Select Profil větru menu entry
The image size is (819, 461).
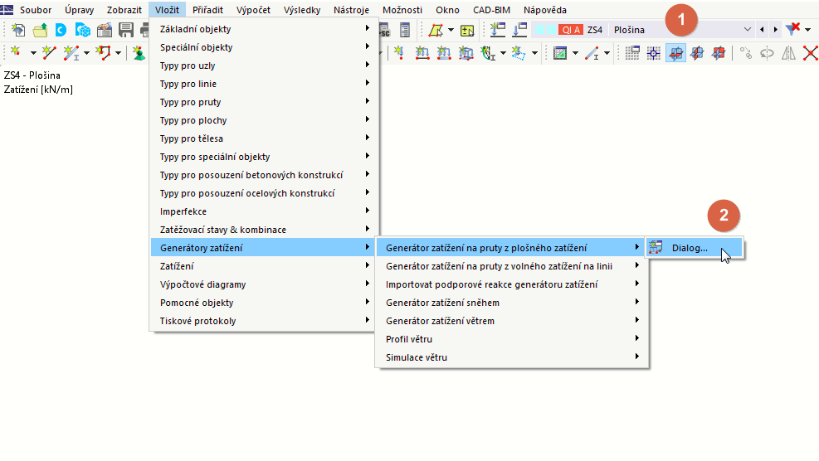pyautogui.click(x=512, y=339)
